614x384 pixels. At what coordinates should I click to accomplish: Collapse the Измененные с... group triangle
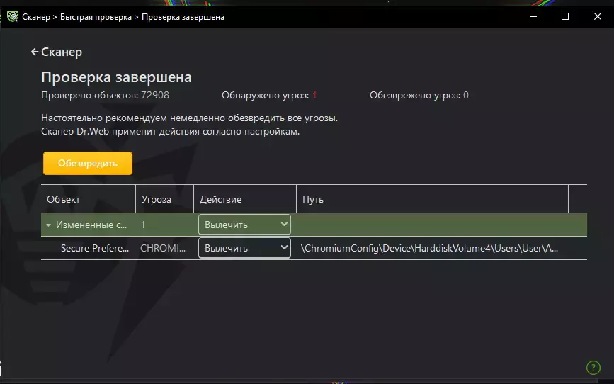[49, 225]
